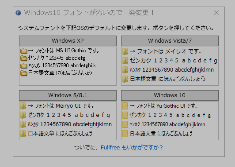Click the blue F app icon in title bar
235x167 pixels.
[18, 13]
